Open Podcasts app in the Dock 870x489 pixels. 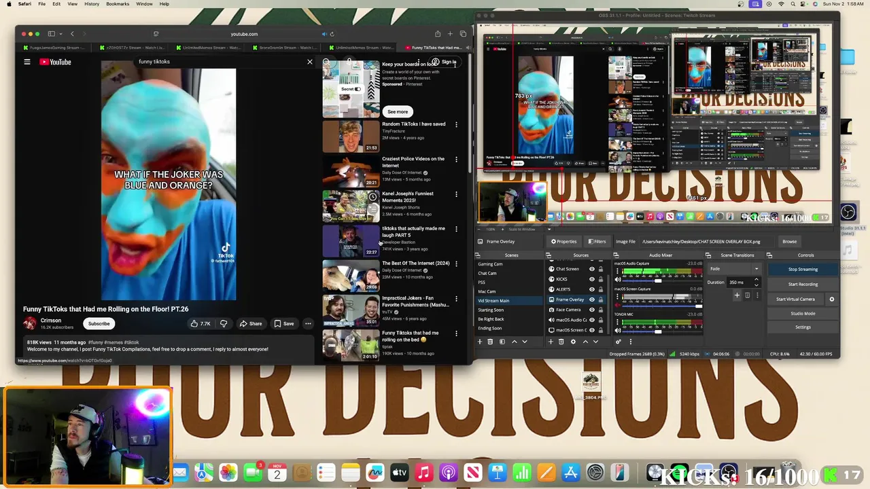pyautogui.click(x=449, y=473)
